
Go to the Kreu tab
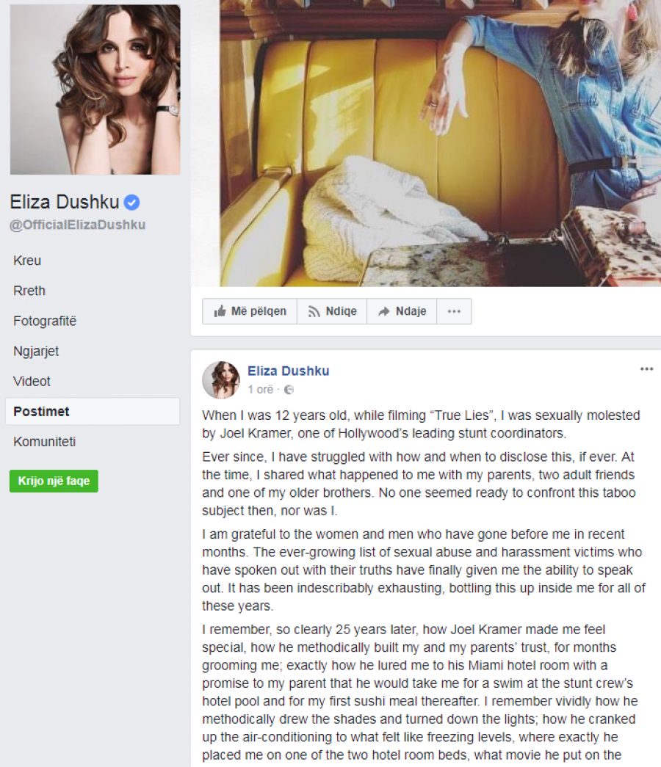click(27, 261)
